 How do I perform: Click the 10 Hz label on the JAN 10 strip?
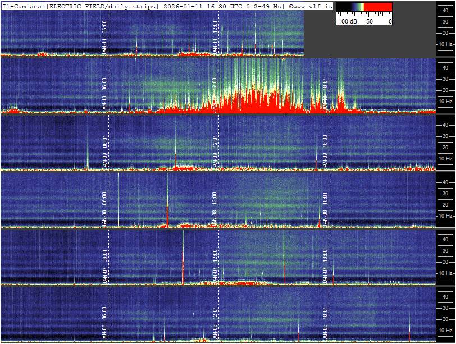[445, 101]
